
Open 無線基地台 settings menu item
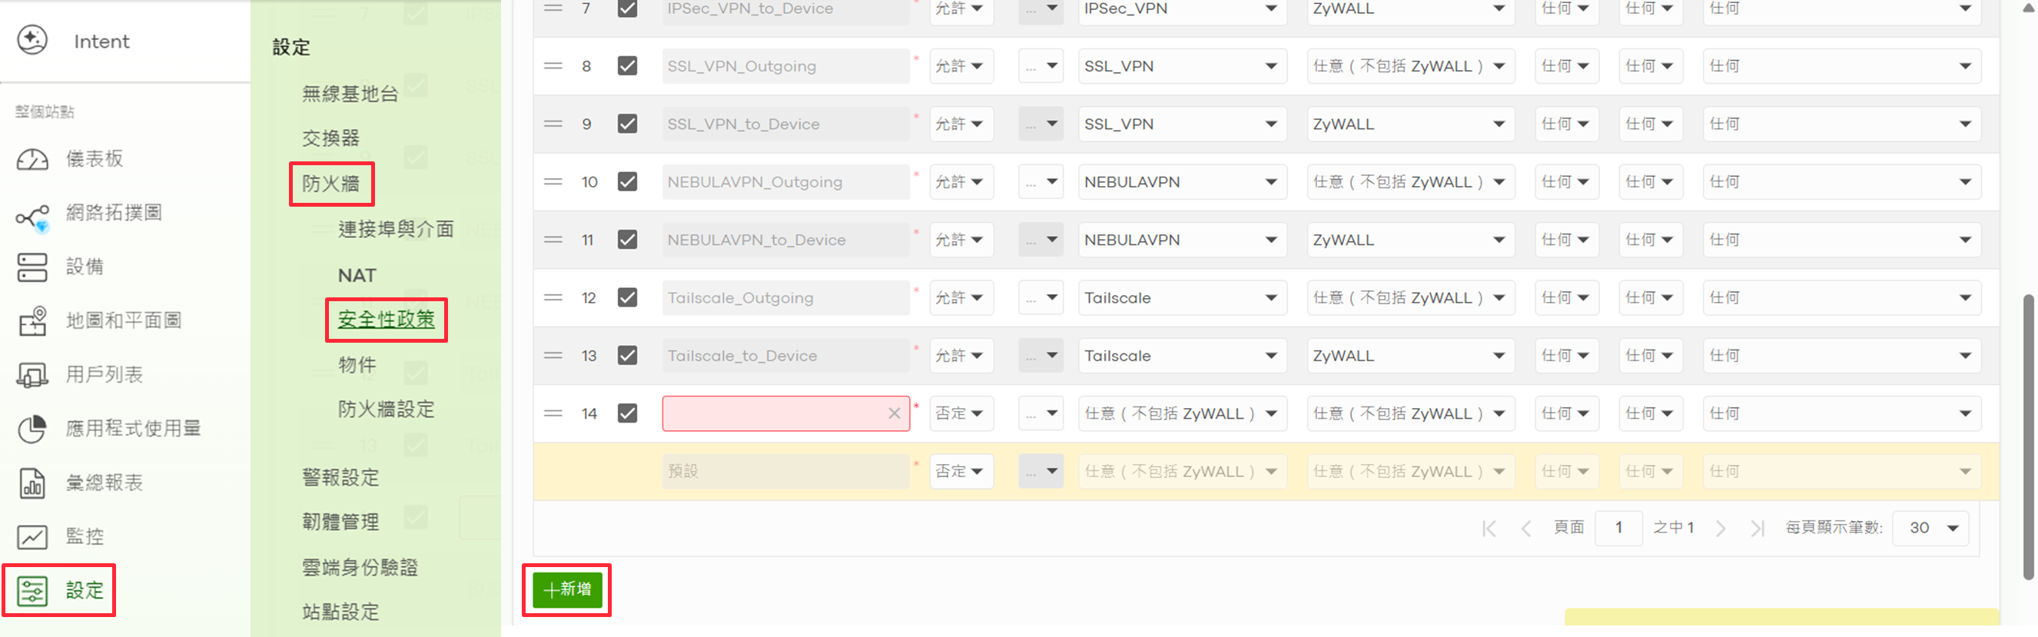(x=350, y=95)
